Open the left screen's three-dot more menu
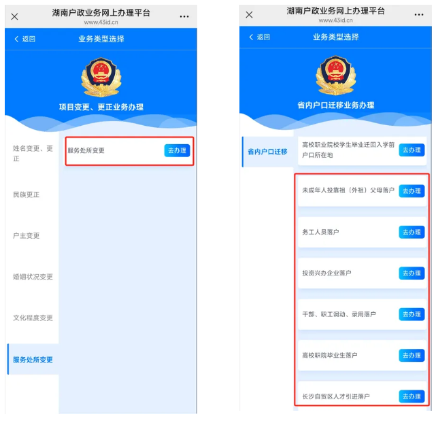The image size is (436, 423). click(x=184, y=17)
